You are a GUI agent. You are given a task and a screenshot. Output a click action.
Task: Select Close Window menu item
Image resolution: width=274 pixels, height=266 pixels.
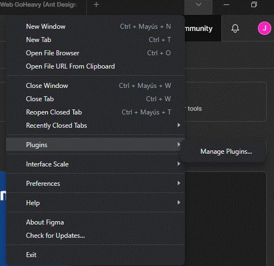(95, 86)
